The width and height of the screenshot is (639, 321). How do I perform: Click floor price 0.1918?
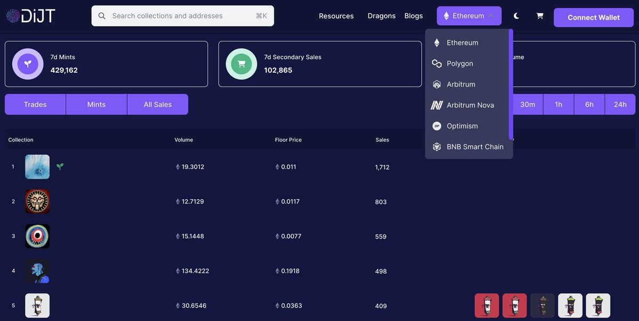point(290,271)
